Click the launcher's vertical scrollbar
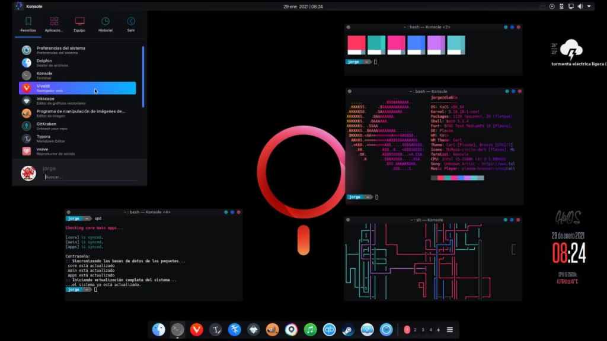Screen dimensions: 607x341 coord(143,77)
